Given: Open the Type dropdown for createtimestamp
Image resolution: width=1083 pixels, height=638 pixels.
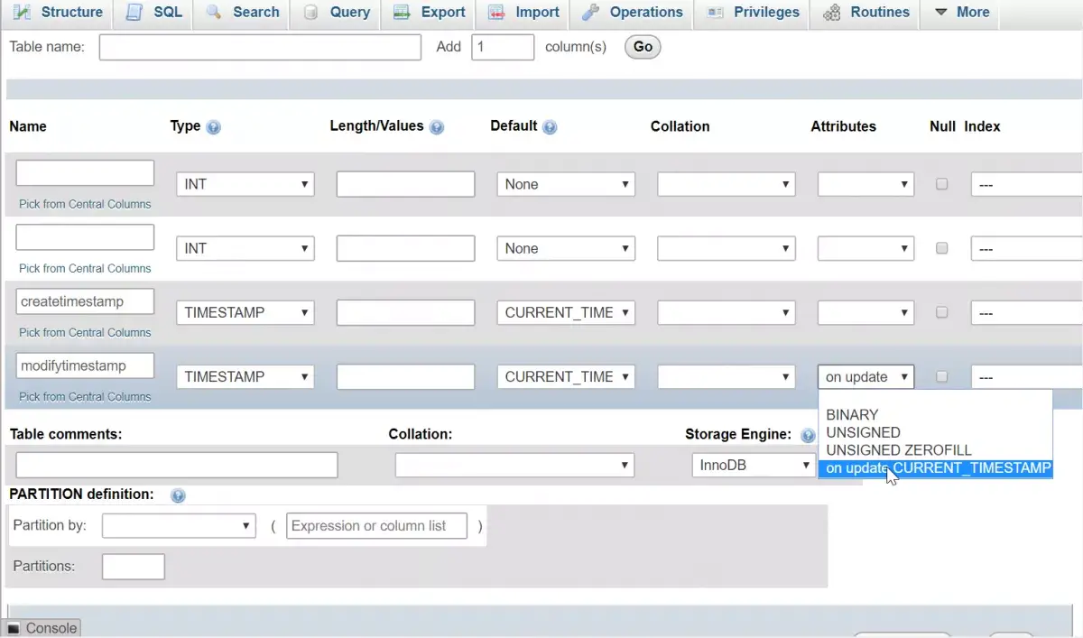Looking at the screenshot, I should click(245, 313).
